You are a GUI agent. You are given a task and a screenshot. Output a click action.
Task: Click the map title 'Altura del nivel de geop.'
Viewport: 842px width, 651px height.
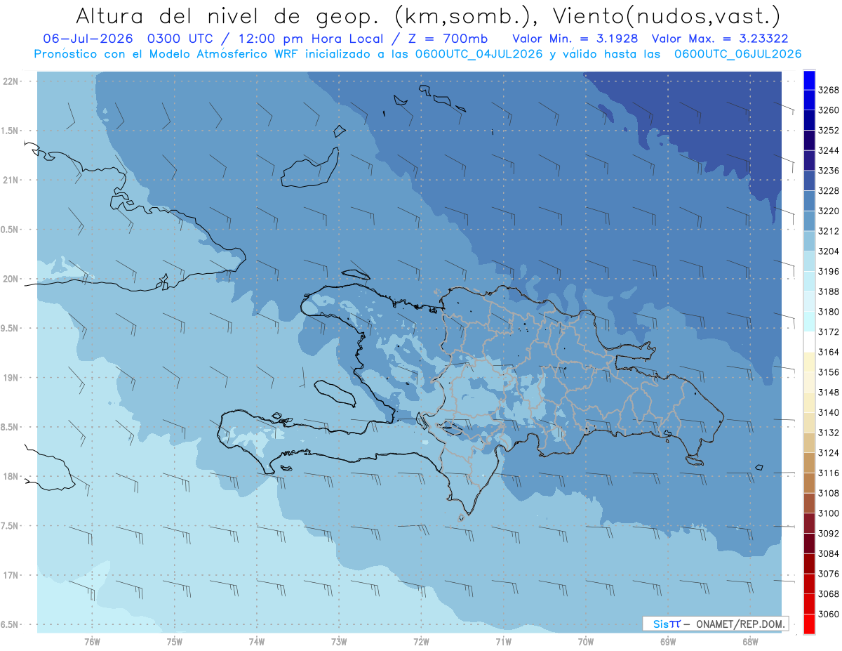[227, 15]
